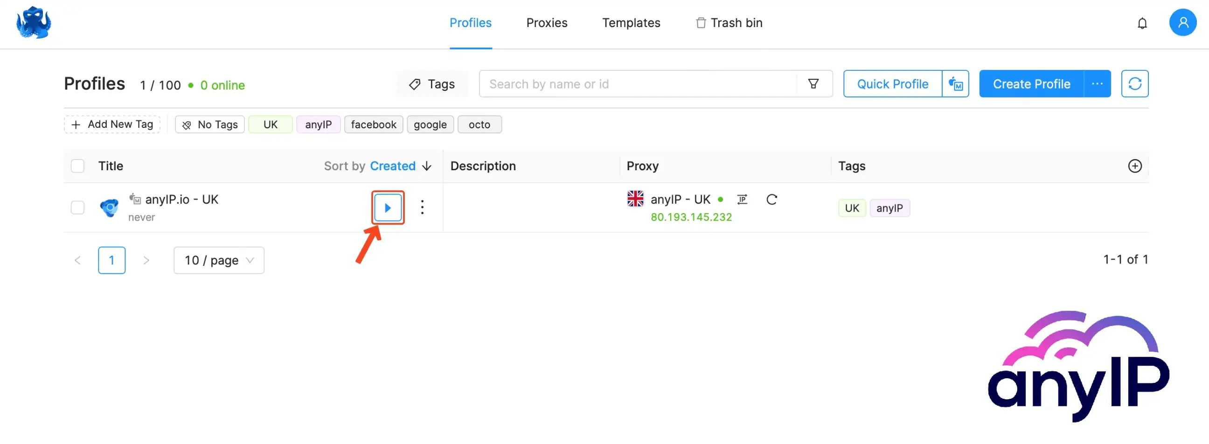
Task: Refresh the anyIP - UK proxy
Action: (772, 199)
